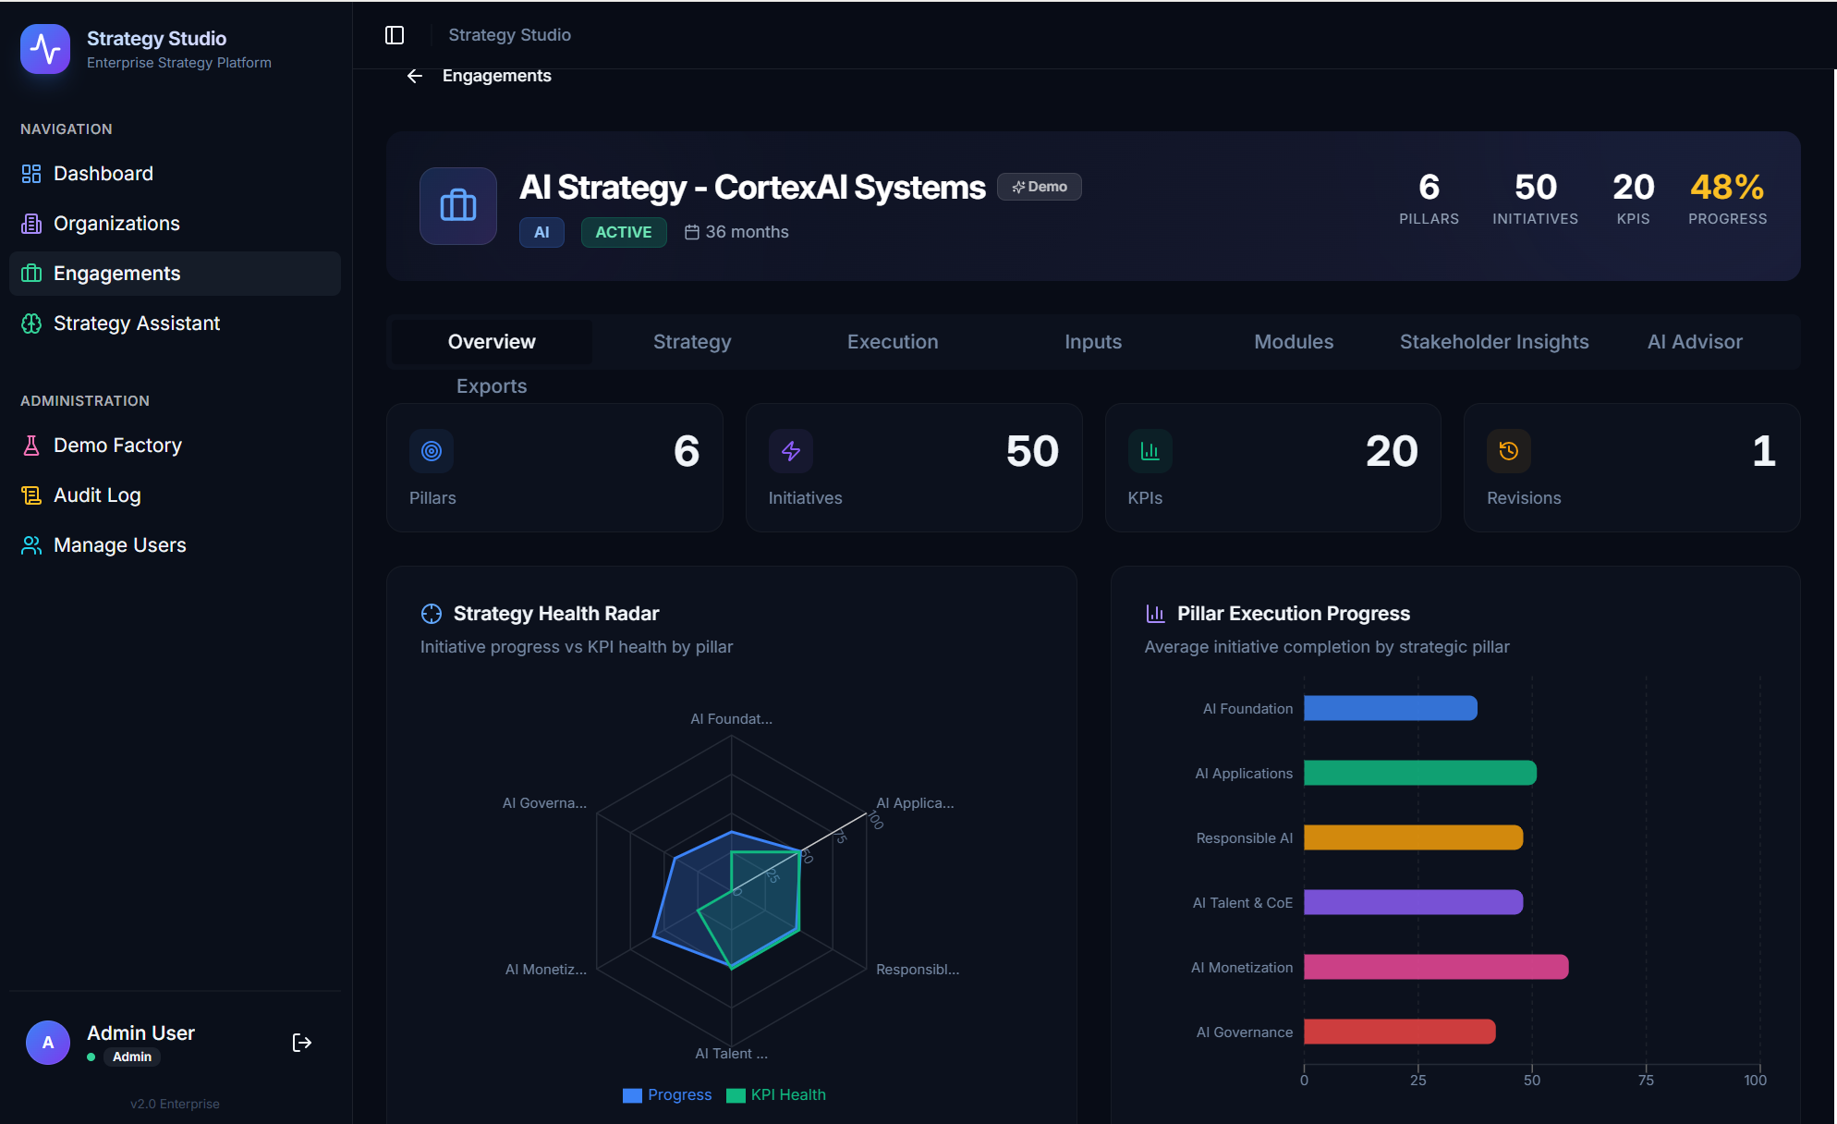Click the ACTIVE status badge
Screen dimensions: 1837x1124
623,232
